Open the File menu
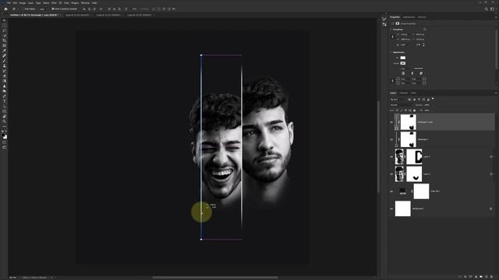 pyautogui.click(x=9, y=3)
